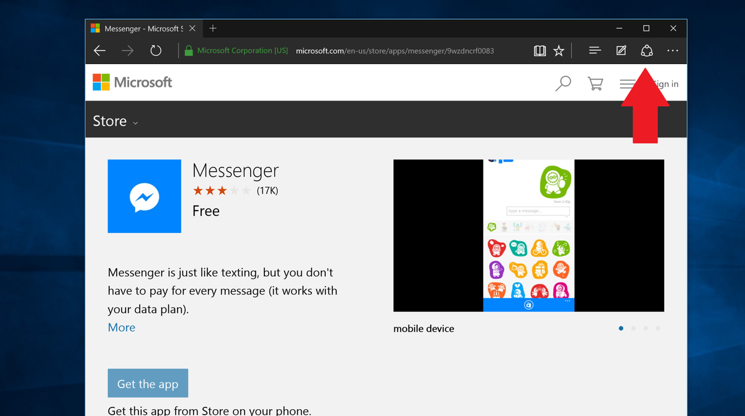Screen dimensions: 745x416
Task: Open Microsoft site search with the magnifier icon
Action: (562, 83)
